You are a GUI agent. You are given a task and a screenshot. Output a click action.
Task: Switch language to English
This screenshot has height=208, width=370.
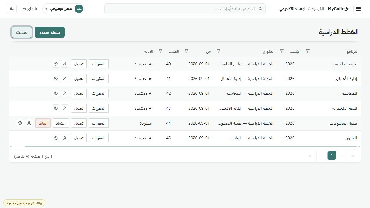click(30, 9)
